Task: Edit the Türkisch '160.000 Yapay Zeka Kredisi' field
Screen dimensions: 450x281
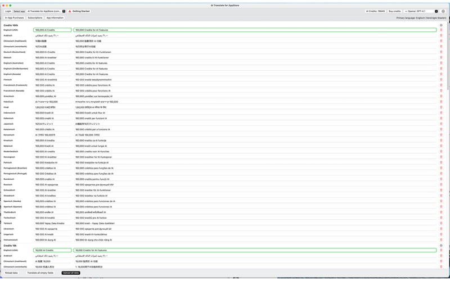Action: click(52, 223)
